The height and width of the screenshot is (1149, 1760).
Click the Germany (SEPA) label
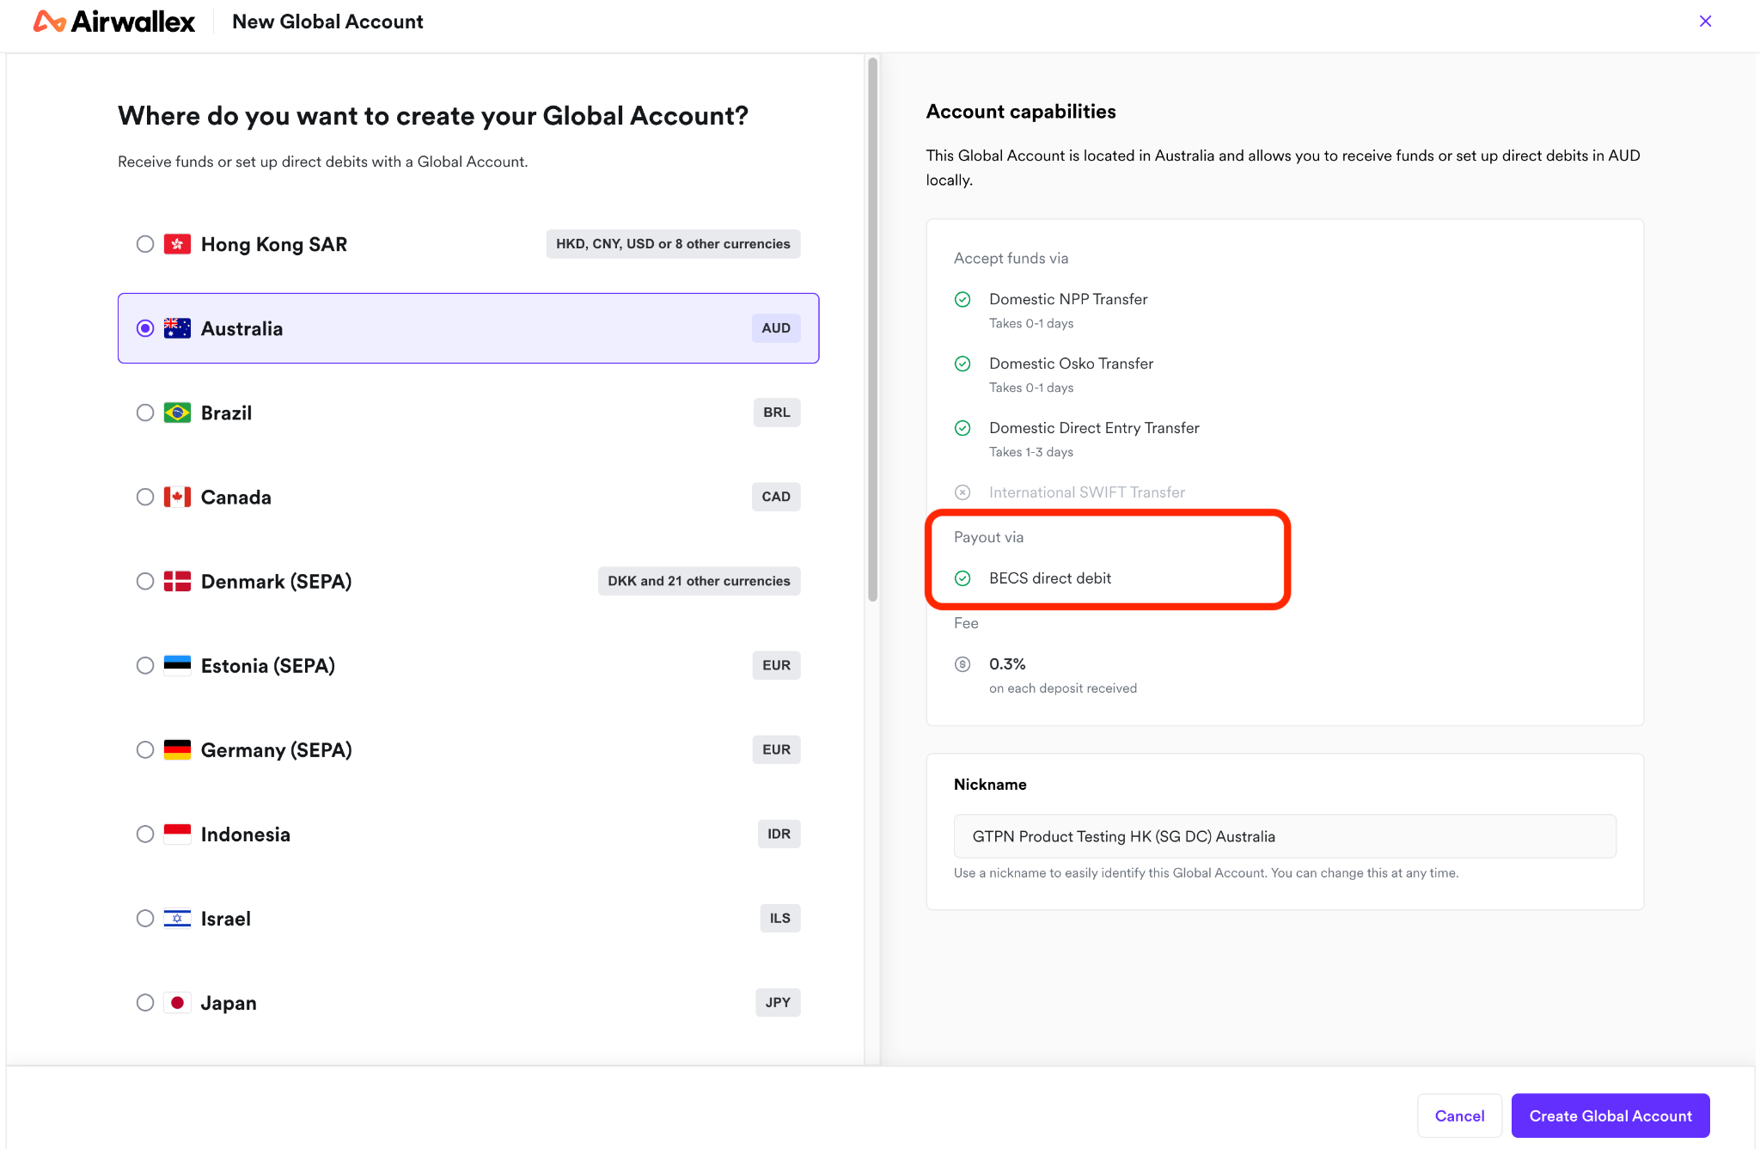click(x=277, y=749)
